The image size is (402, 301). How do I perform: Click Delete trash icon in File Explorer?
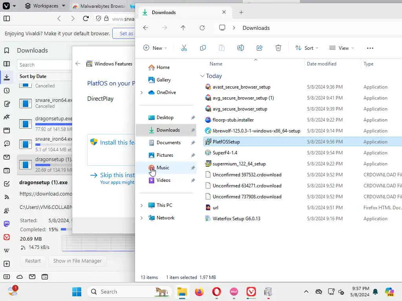[278, 48]
